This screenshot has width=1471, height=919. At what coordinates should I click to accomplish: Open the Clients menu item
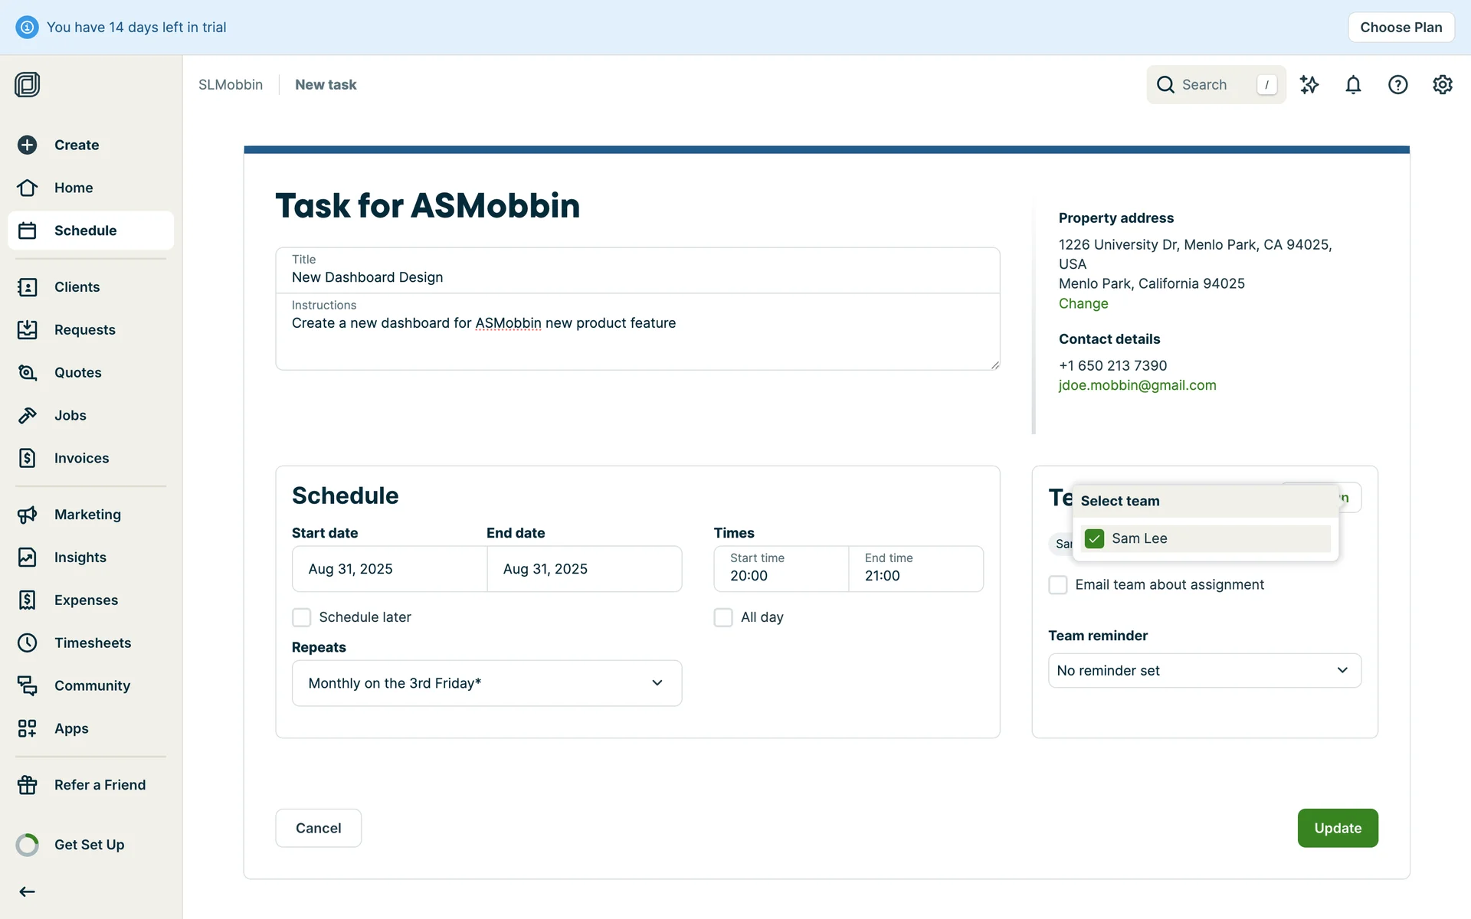tap(77, 286)
